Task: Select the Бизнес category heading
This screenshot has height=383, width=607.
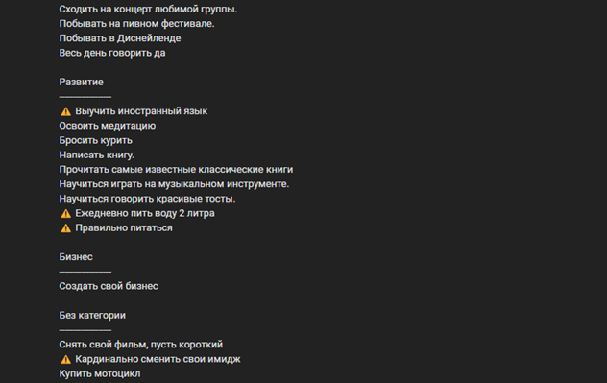Action: (x=76, y=257)
